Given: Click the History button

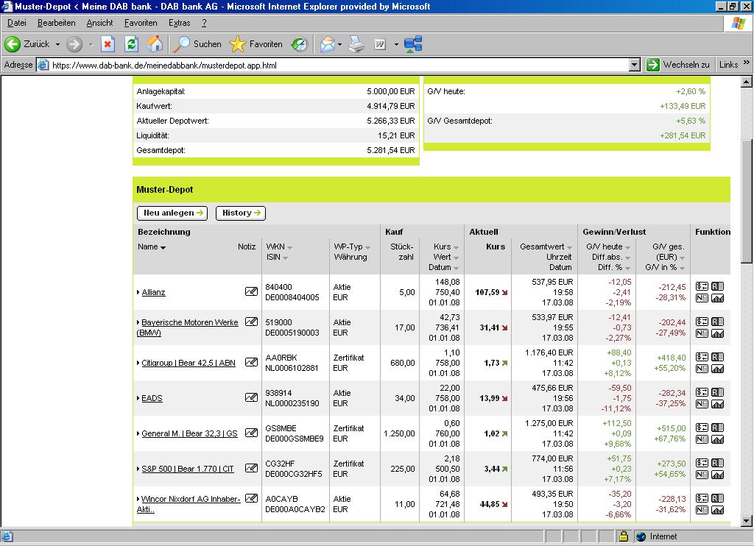Looking at the screenshot, I should click(x=240, y=213).
